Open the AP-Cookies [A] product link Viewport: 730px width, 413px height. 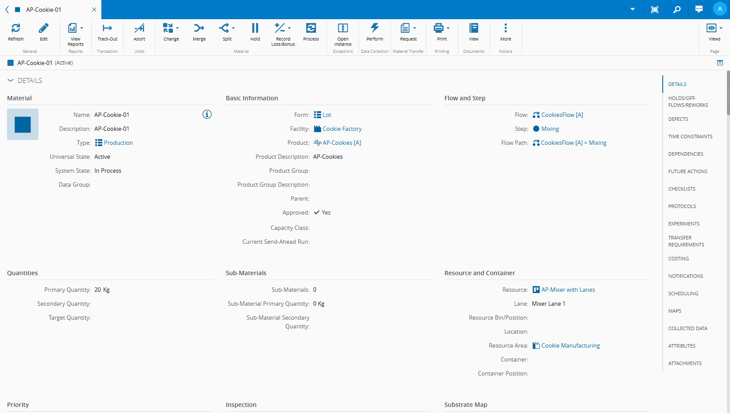[x=342, y=143]
